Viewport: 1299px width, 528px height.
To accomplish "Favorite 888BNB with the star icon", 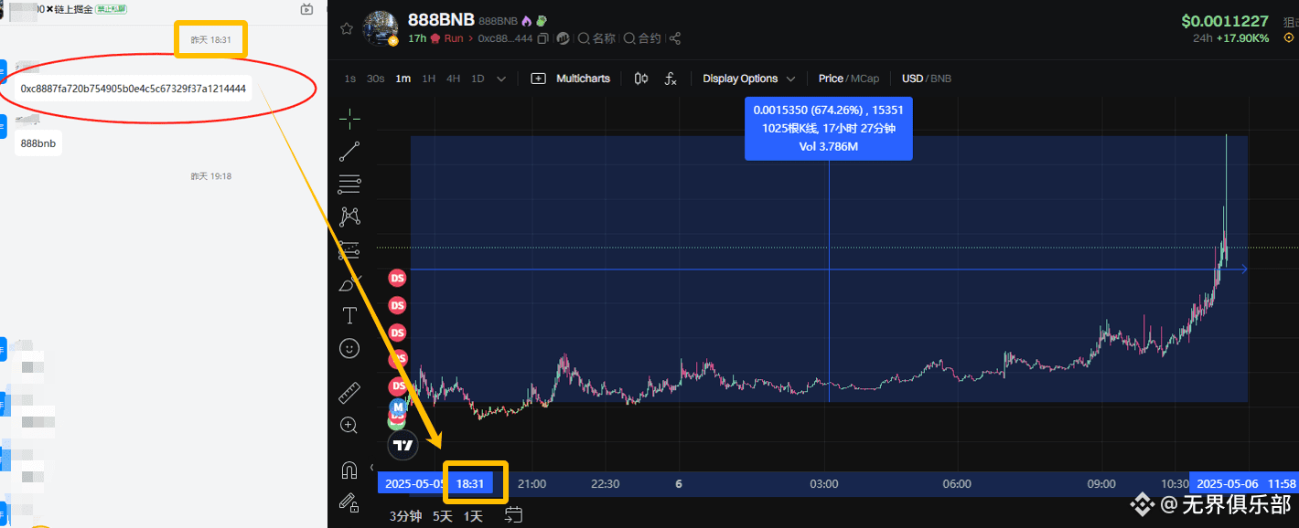I will [347, 28].
